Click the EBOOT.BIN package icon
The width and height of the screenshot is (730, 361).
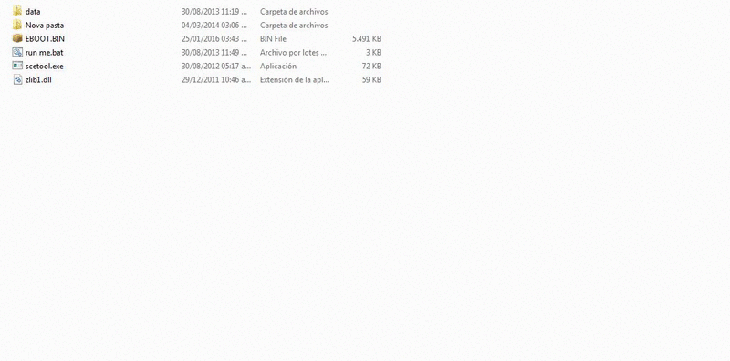click(17, 38)
